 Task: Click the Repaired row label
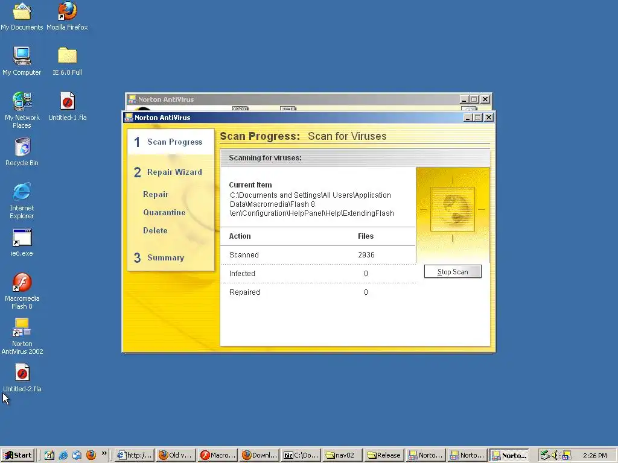pos(244,292)
